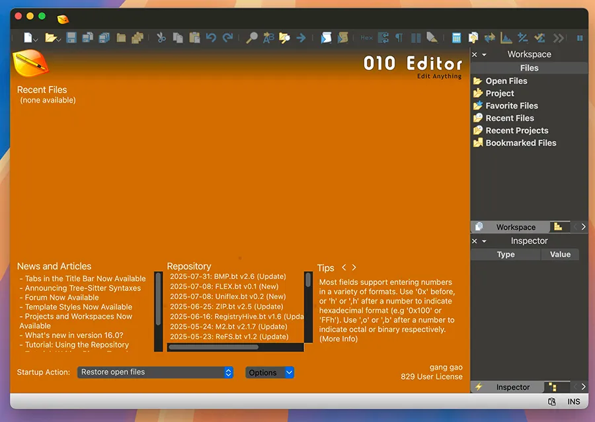Screen dimensions: 595x422
Task: Open the Startup Action dropdown
Action: click(155, 372)
